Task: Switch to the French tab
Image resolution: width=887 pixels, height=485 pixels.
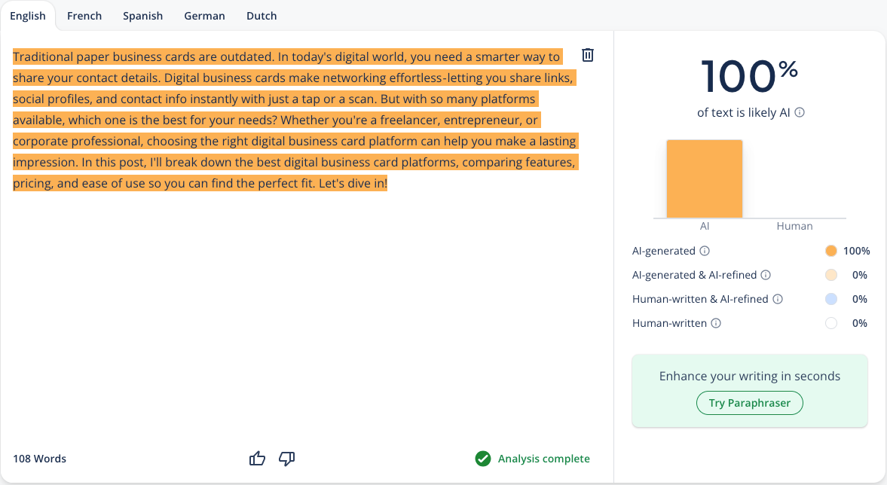Action: tap(84, 16)
